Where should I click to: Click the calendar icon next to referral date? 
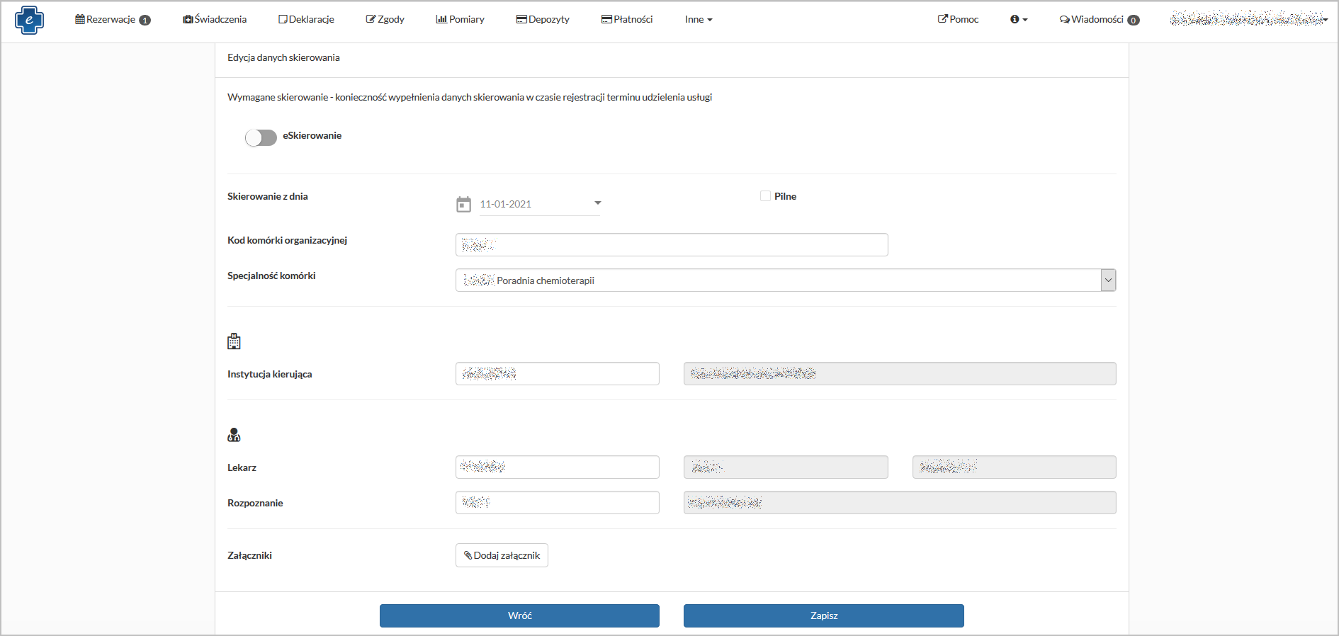[463, 205]
